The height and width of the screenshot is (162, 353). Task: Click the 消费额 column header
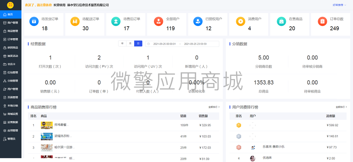click(x=331, y=116)
